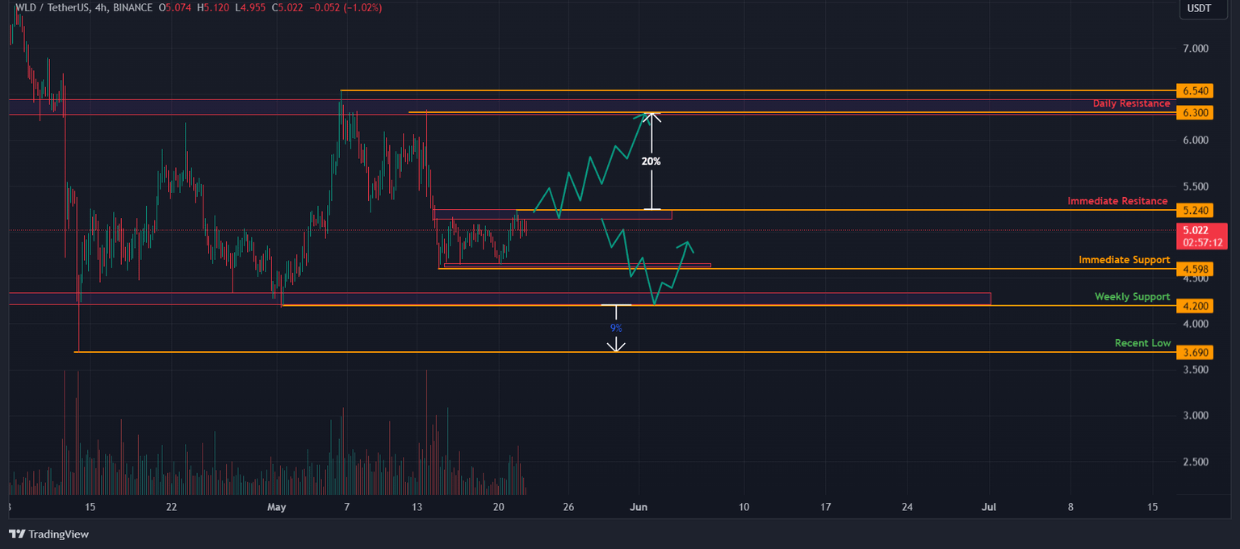Select the 4.200 Weekly Support price label

(1194, 306)
